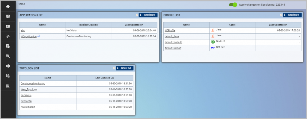Click the help icon in the Profile List header
The width and height of the screenshot is (307, 119).
point(281,15)
